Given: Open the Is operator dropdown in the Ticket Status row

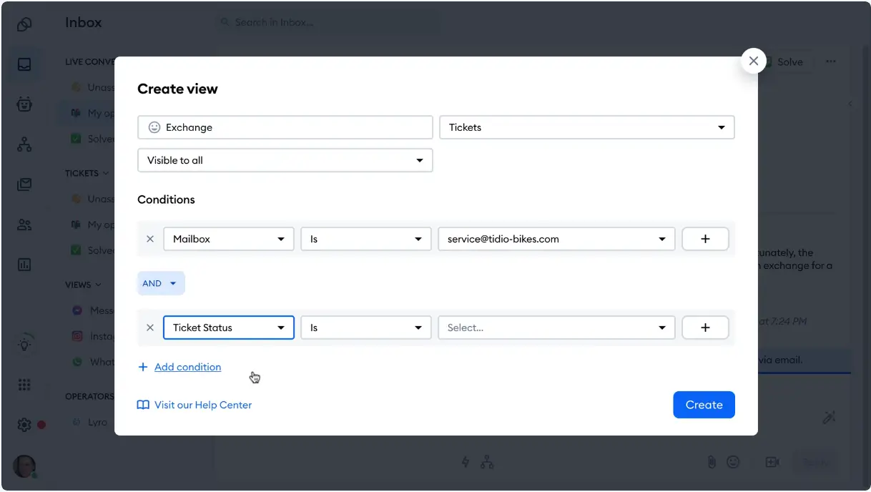Looking at the screenshot, I should 366,328.
